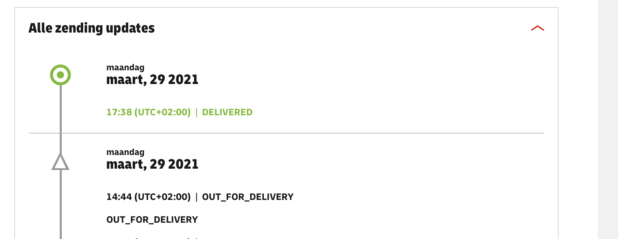This screenshot has height=239, width=633.
Task: Click the 17:38 (UTC+02:00) timestamp
Action: [x=149, y=112]
